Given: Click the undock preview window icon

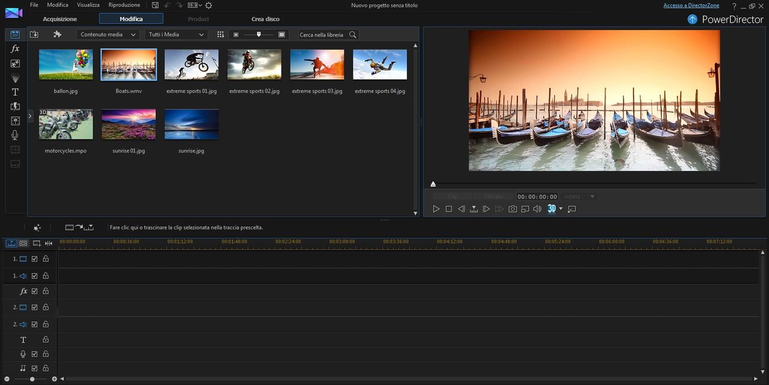Looking at the screenshot, I should (572, 209).
